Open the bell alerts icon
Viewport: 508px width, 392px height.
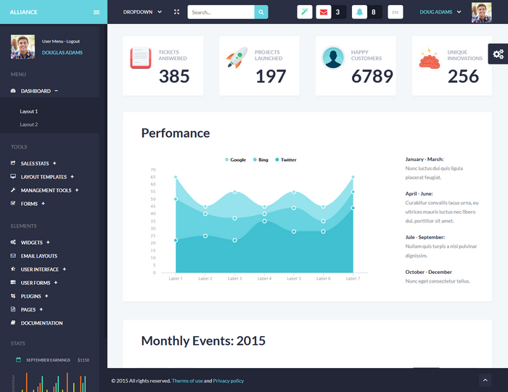(359, 12)
